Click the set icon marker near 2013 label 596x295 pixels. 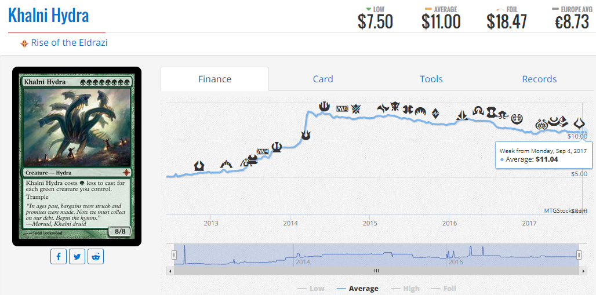(x=199, y=165)
